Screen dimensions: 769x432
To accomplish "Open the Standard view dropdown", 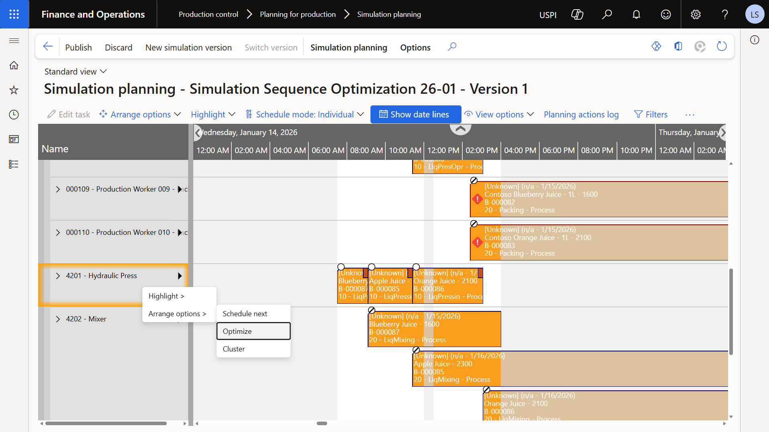I will tap(75, 71).
